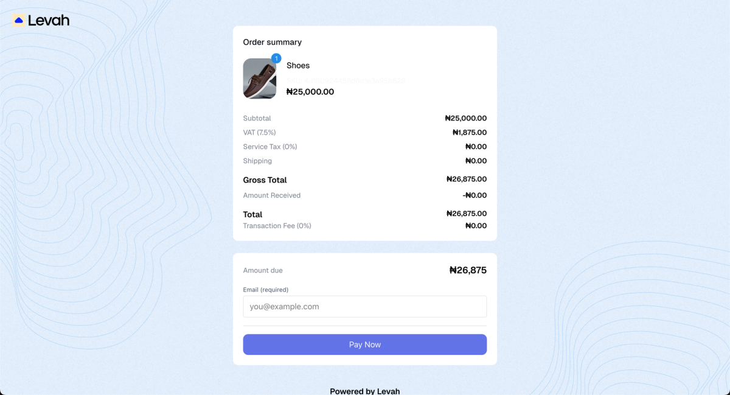Click the Subtotal row label

click(257, 118)
